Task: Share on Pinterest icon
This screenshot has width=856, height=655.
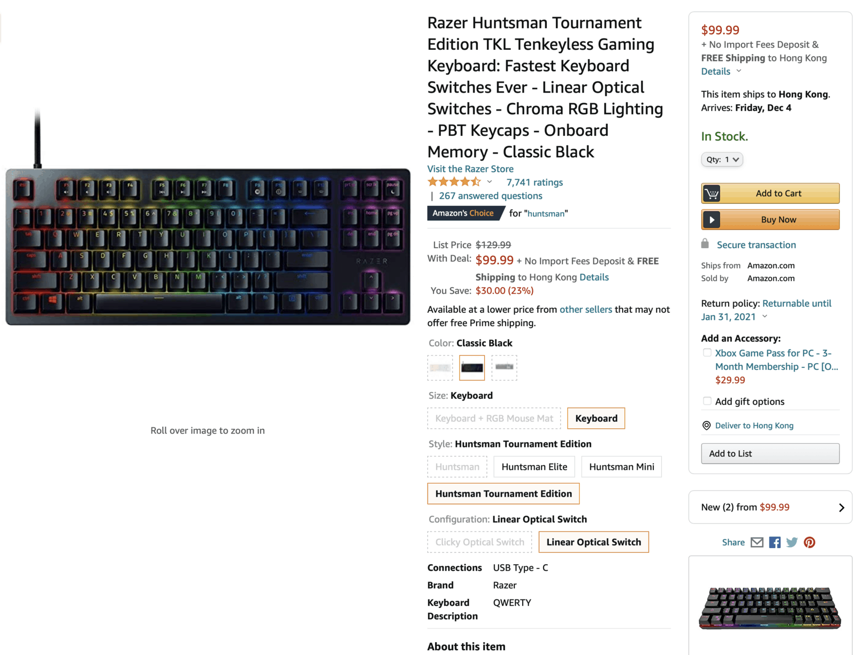Action: click(809, 542)
